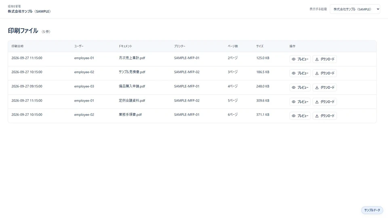
Task: Click the 186.5 KB size value
Action: (x=263, y=72)
